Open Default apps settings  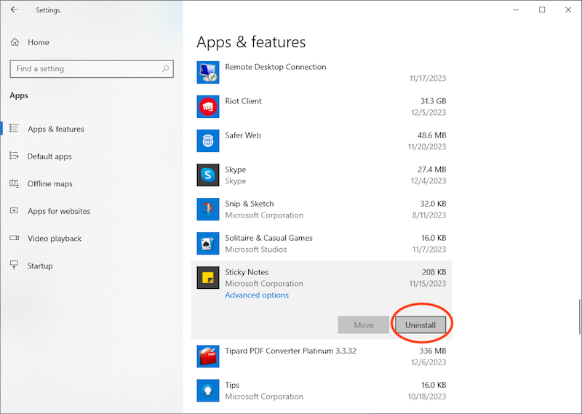[x=49, y=156]
